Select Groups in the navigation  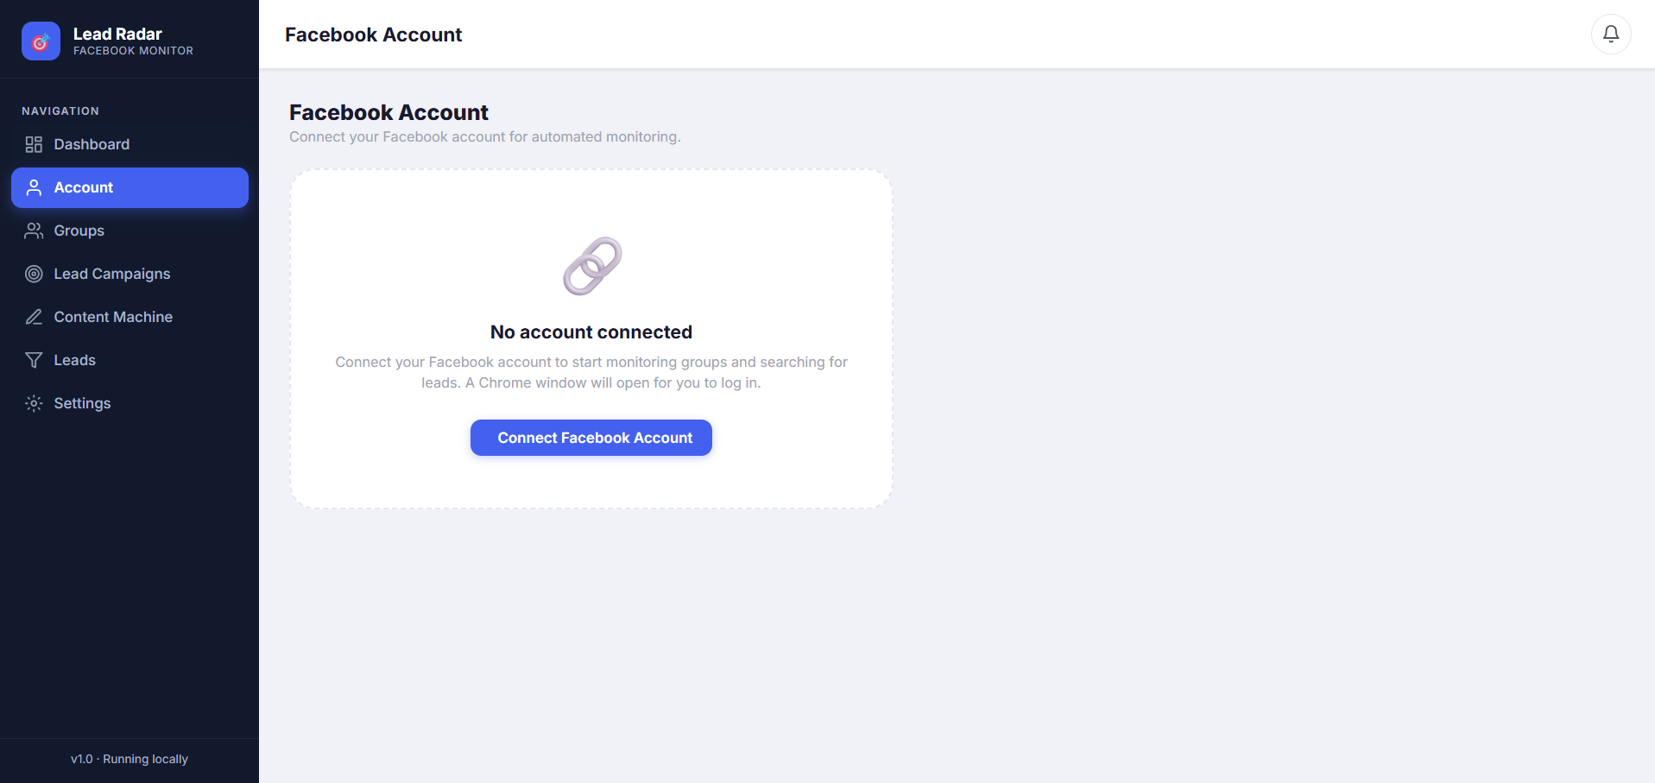[x=129, y=230]
